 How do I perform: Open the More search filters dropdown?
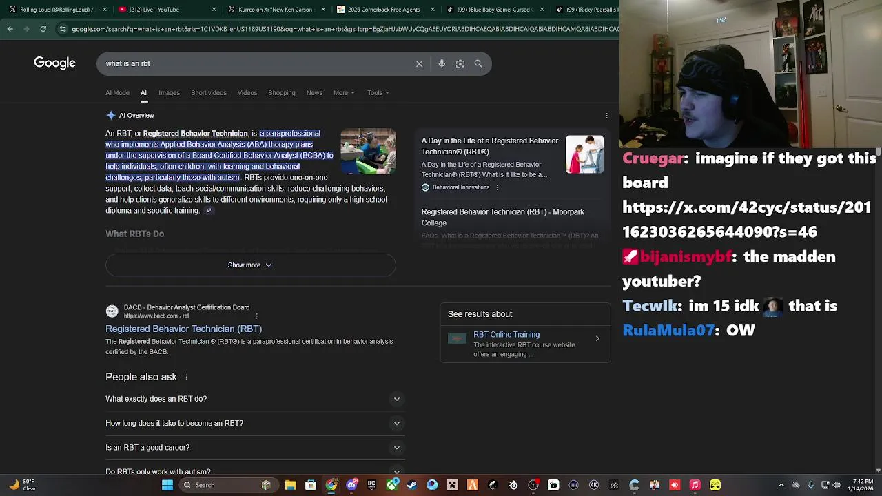[344, 92]
